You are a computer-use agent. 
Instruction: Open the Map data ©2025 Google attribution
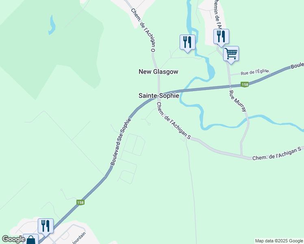tap(279, 241)
